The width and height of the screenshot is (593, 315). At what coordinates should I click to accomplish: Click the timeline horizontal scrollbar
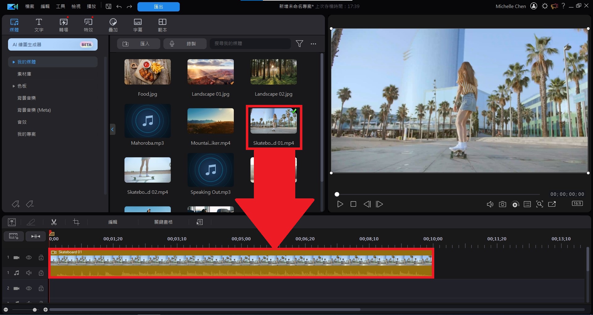(x=205, y=309)
